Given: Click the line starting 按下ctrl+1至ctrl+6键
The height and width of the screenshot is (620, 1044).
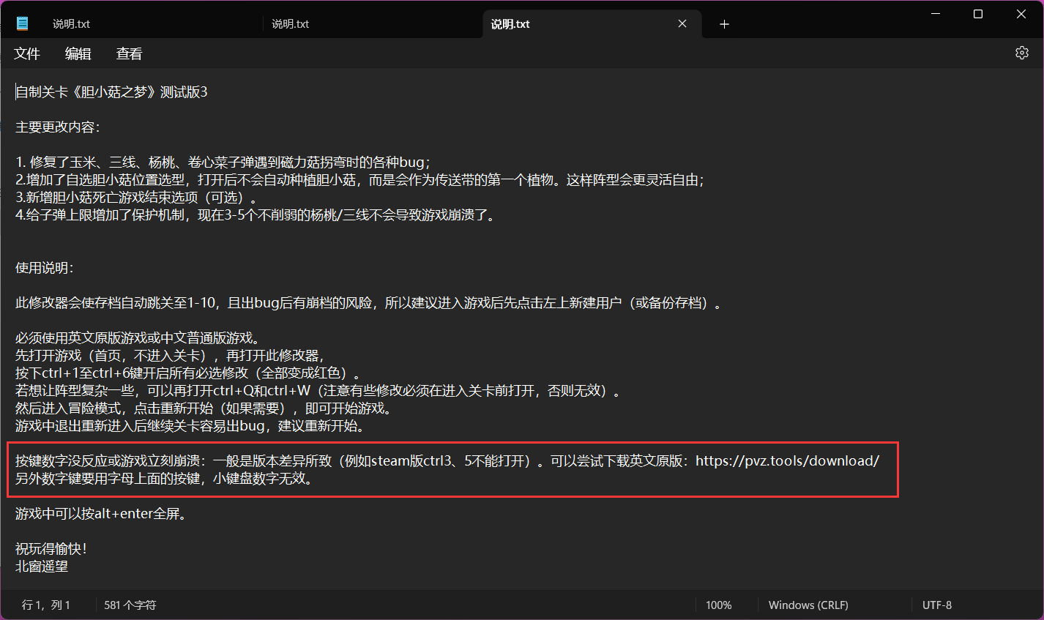Looking at the screenshot, I should click(x=188, y=373).
